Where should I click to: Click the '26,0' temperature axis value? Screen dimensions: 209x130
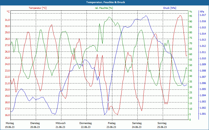coord(7,51)
